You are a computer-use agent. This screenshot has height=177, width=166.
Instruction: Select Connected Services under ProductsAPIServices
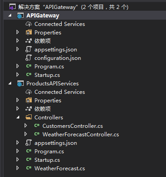click(x=60, y=92)
